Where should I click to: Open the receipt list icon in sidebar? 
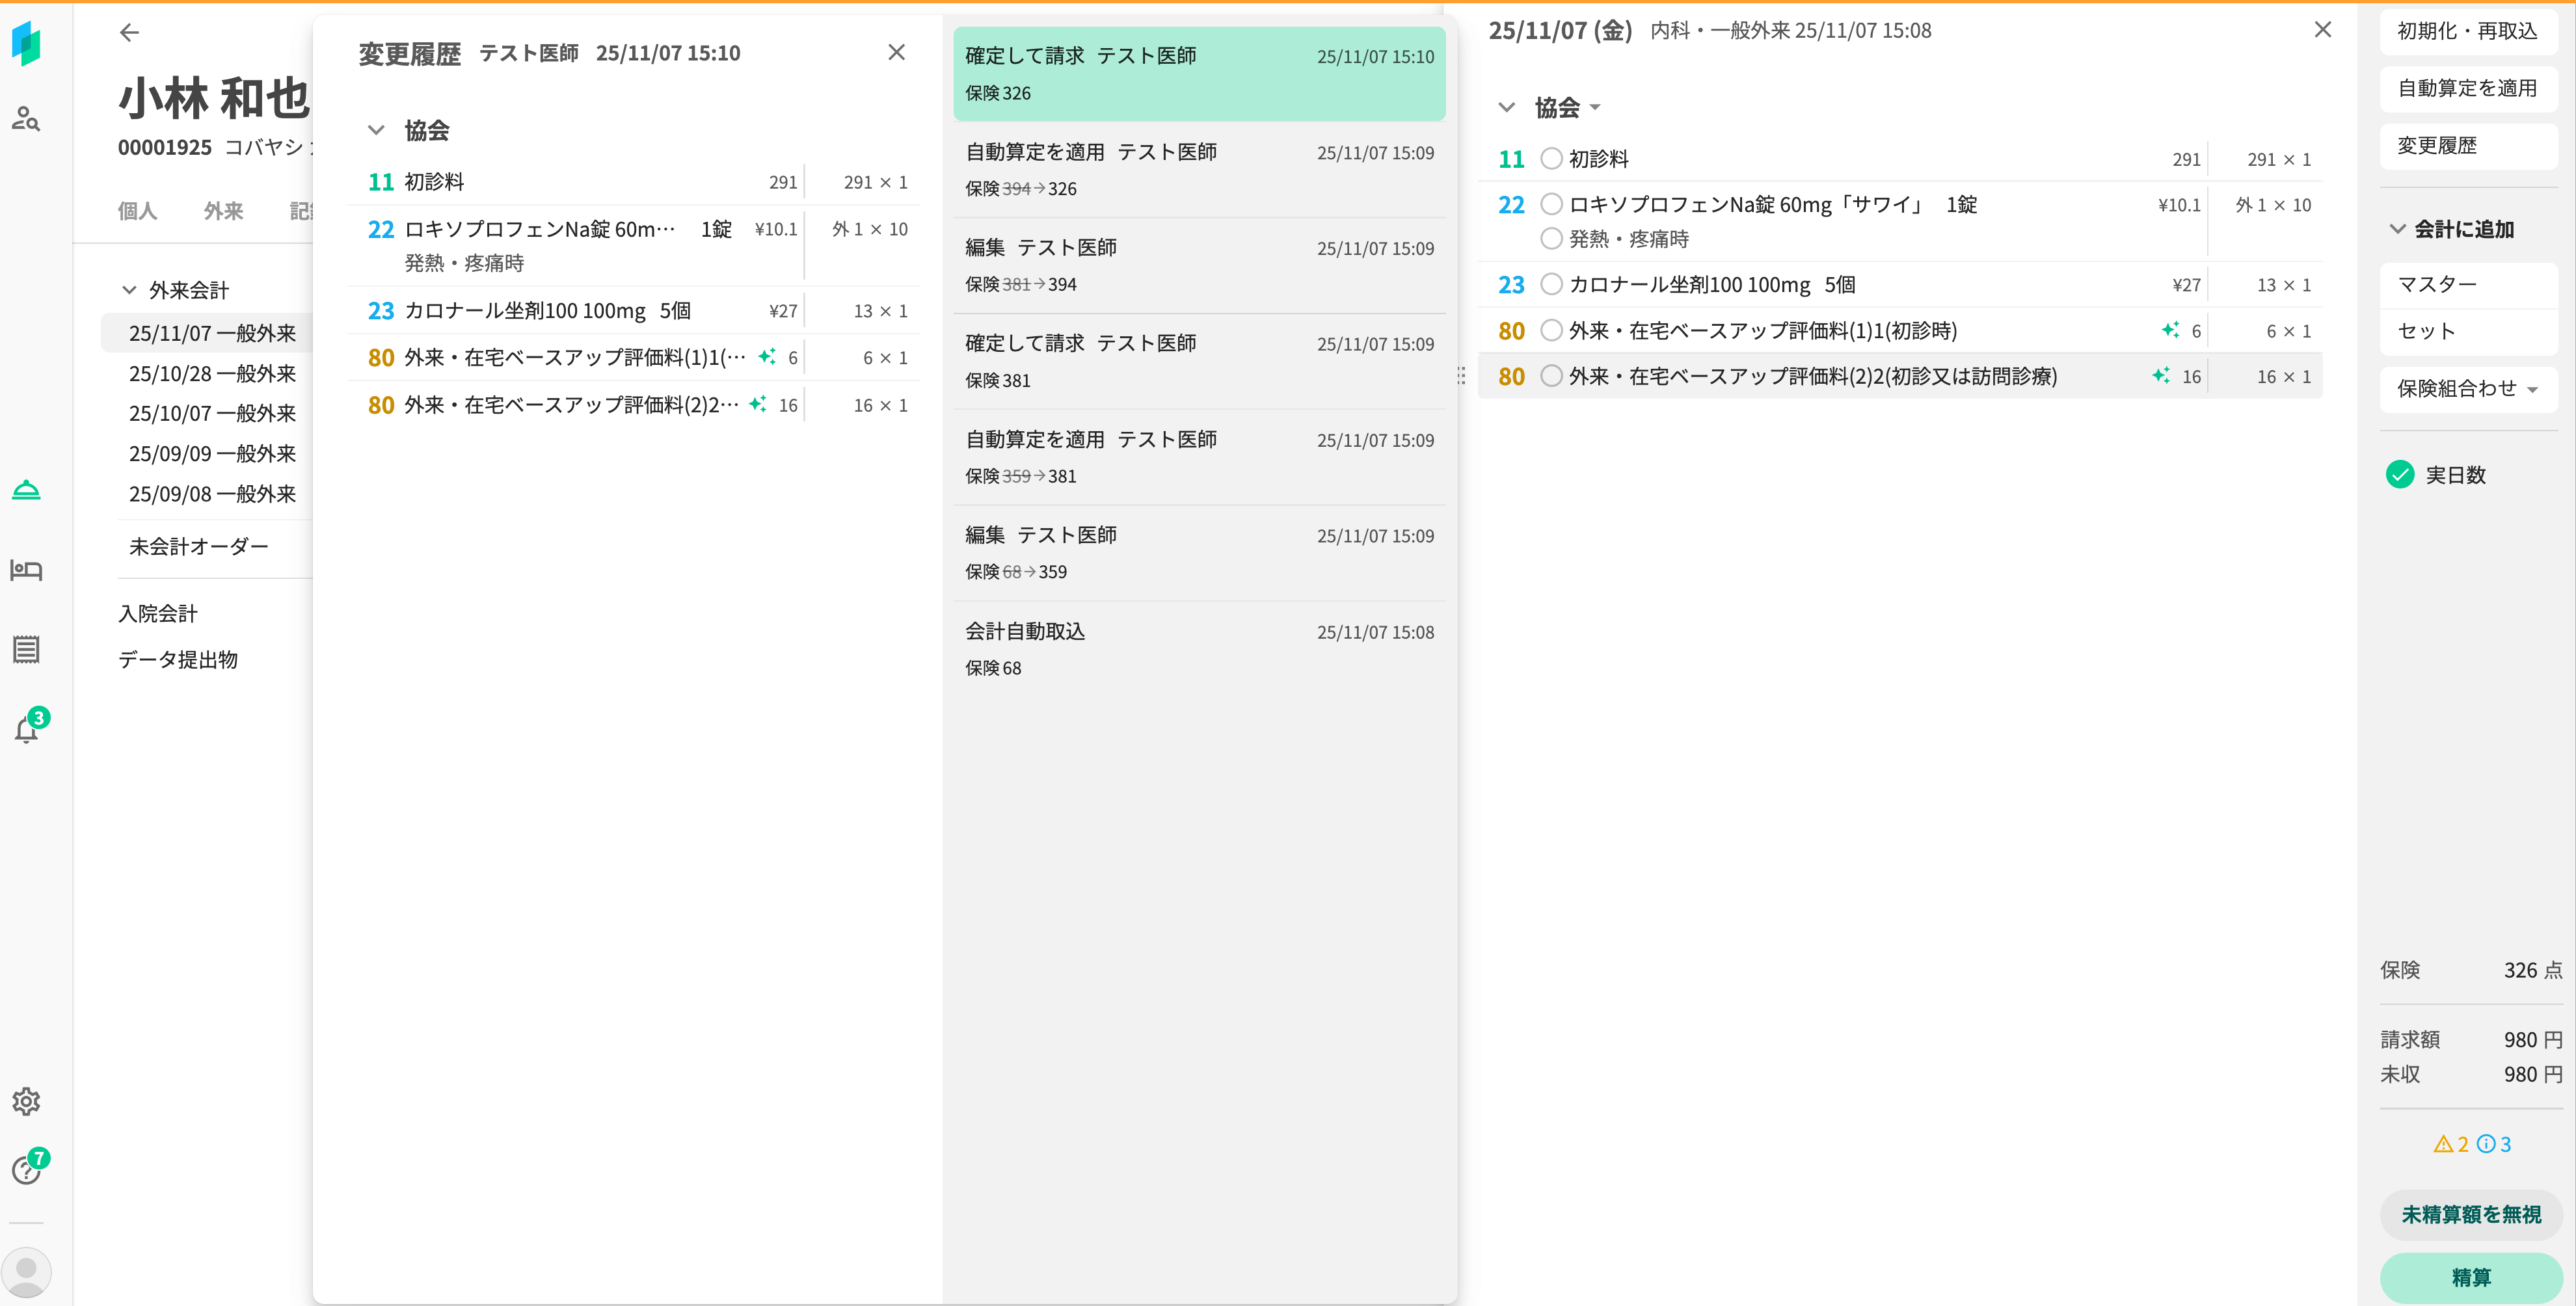pos(26,650)
